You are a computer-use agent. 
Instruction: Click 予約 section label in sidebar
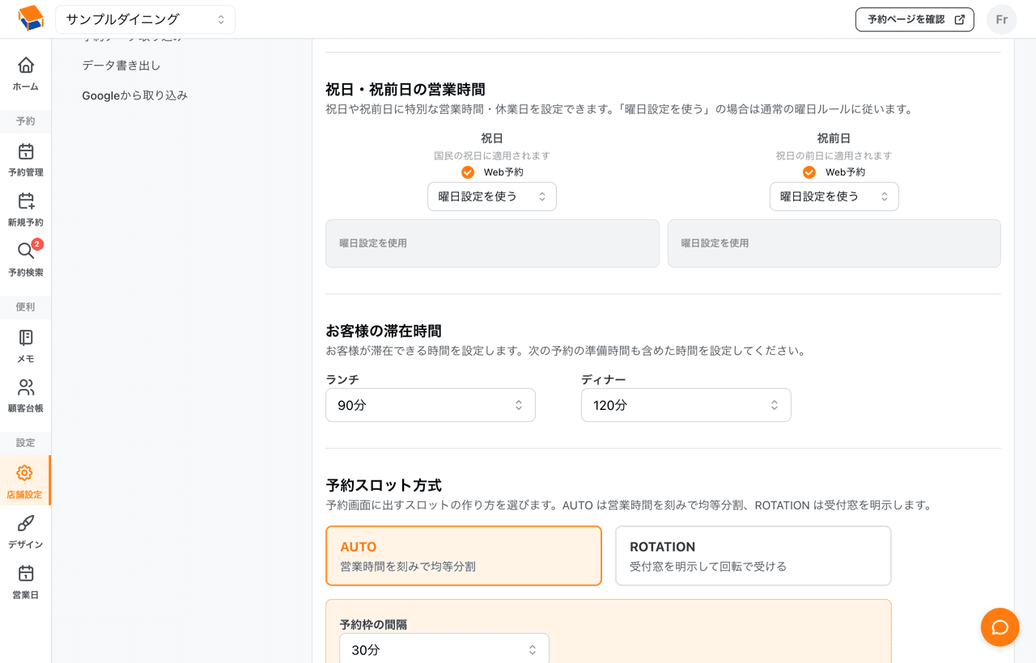point(26,121)
